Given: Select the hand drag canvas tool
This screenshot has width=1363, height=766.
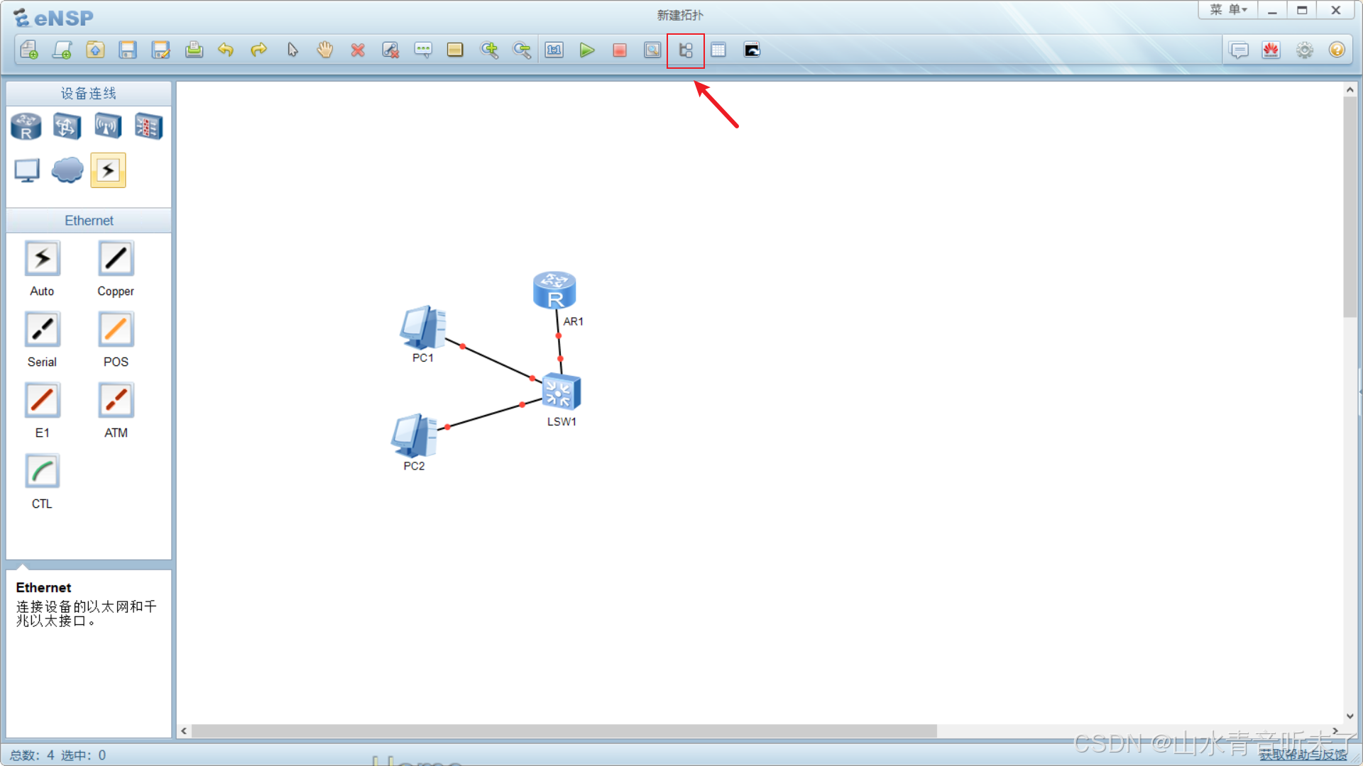Looking at the screenshot, I should click(x=324, y=50).
